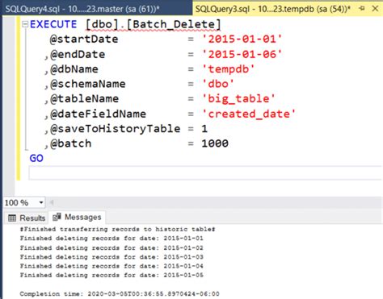Click the @tableName parameter
Screen dimensions: 383x299
click(x=84, y=99)
